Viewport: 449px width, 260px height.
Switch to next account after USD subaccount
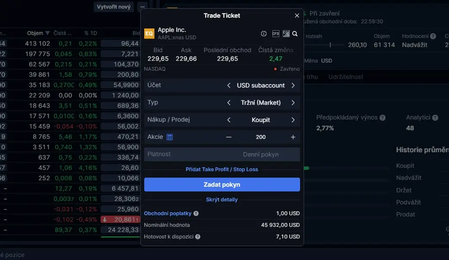(x=293, y=85)
